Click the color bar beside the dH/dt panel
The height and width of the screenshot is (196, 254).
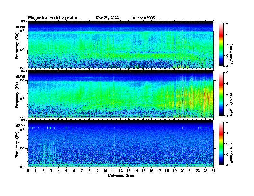click(221, 45)
